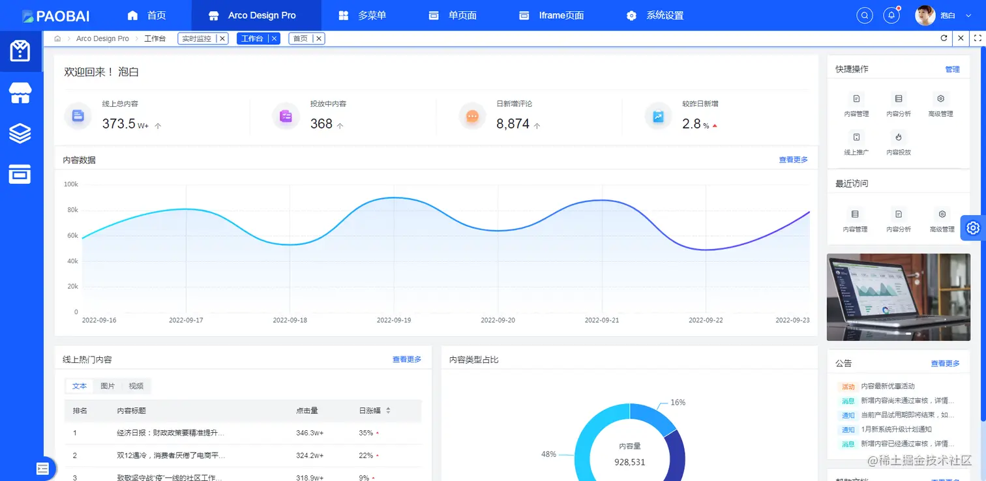Click 高级管理 icon under 快捷操作

(x=940, y=99)
